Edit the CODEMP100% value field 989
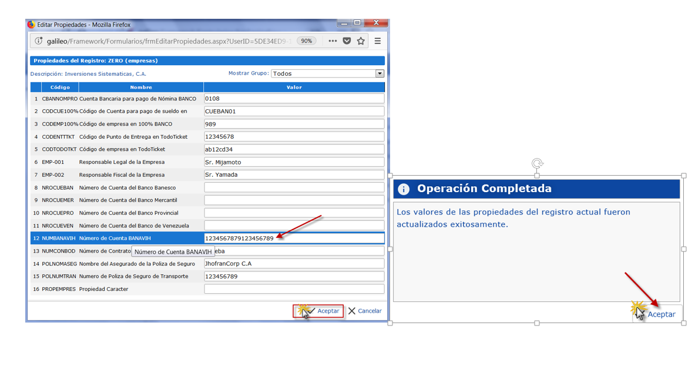The height and width of the screenshot is (366, 695). (x=294, y=124)
